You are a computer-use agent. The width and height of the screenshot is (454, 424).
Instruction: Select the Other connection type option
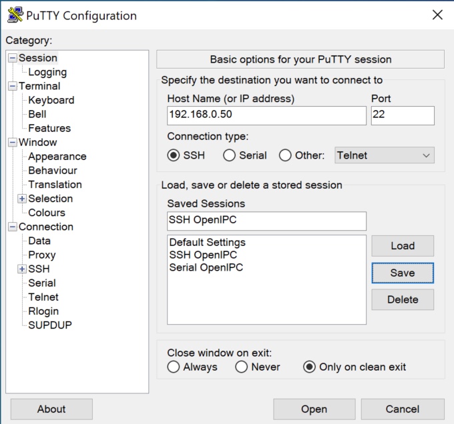click(286, 155)
